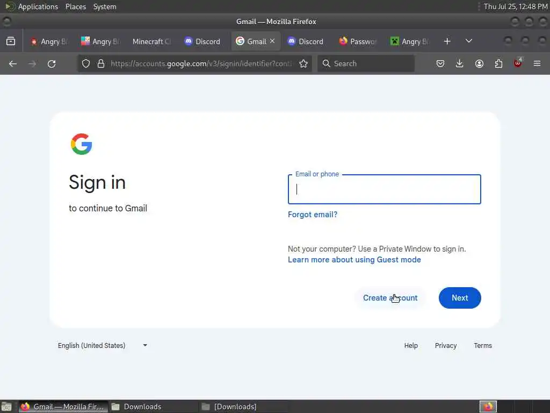Click the site security padlock icon
550x413 pixels.
(101, 63)
